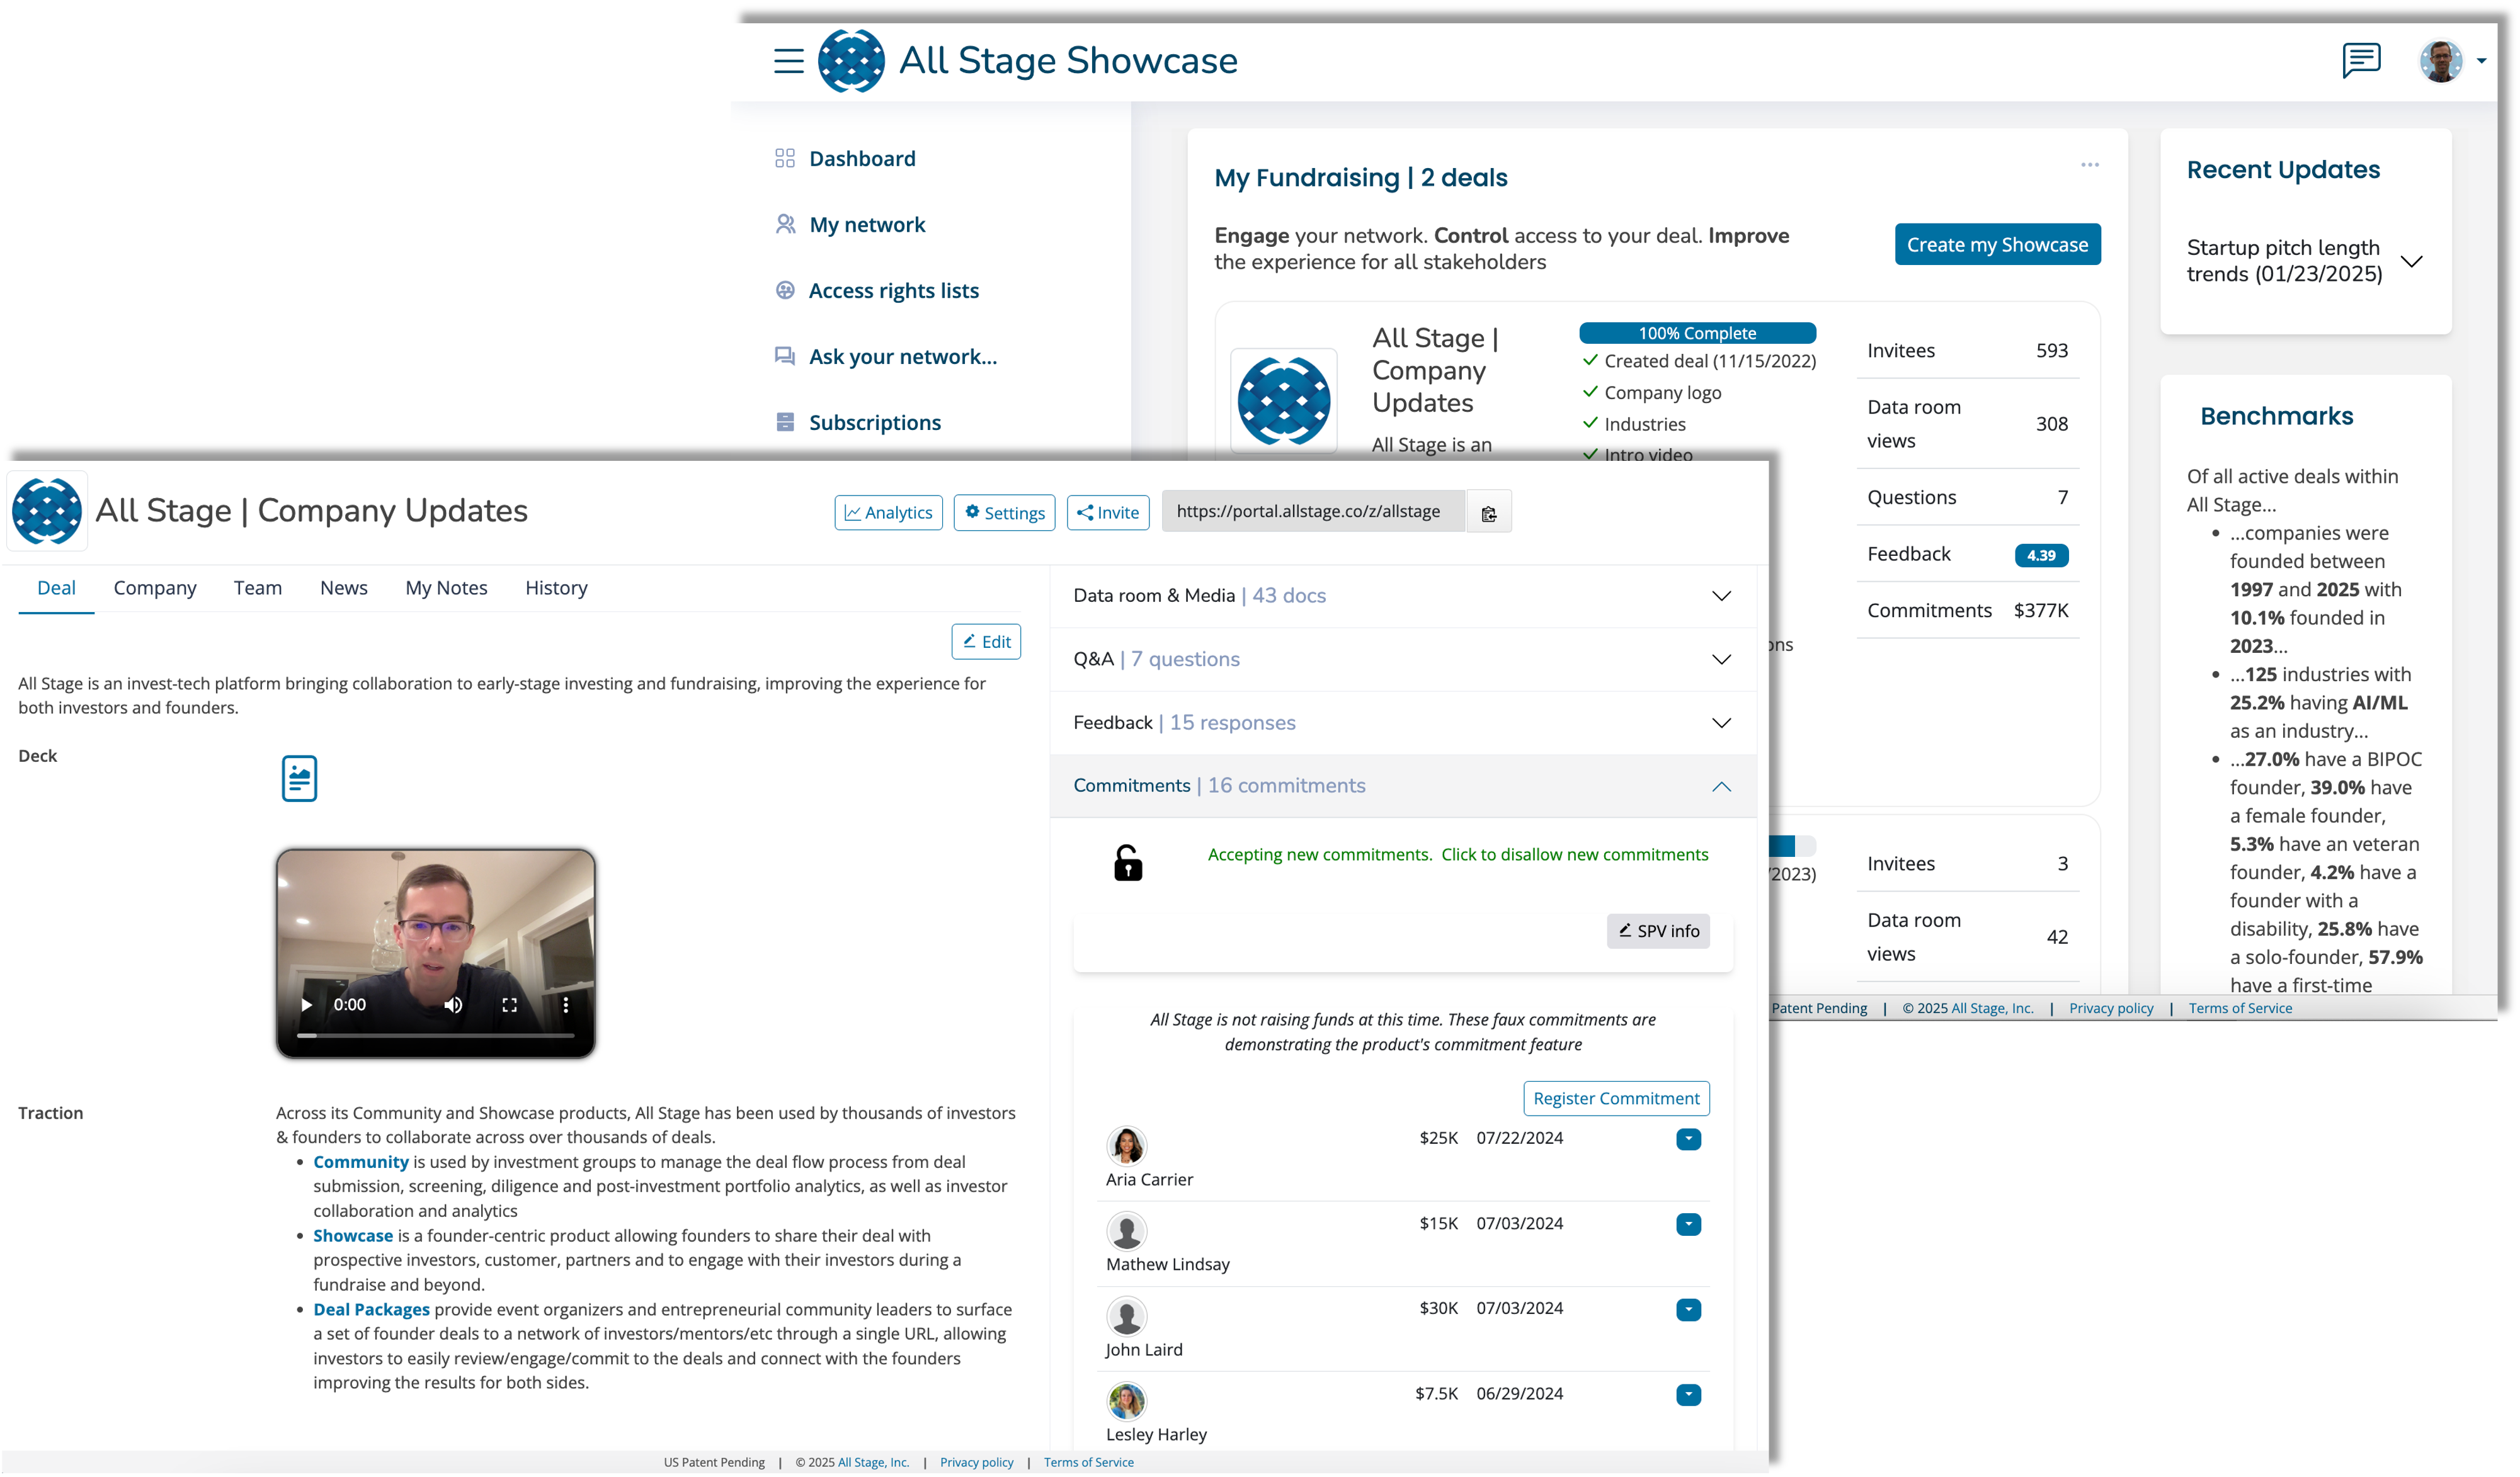Copy the portal link to clipboard
Image resolution: width=2520 pixels, height=1477 pixels.
coord(1488,512)
